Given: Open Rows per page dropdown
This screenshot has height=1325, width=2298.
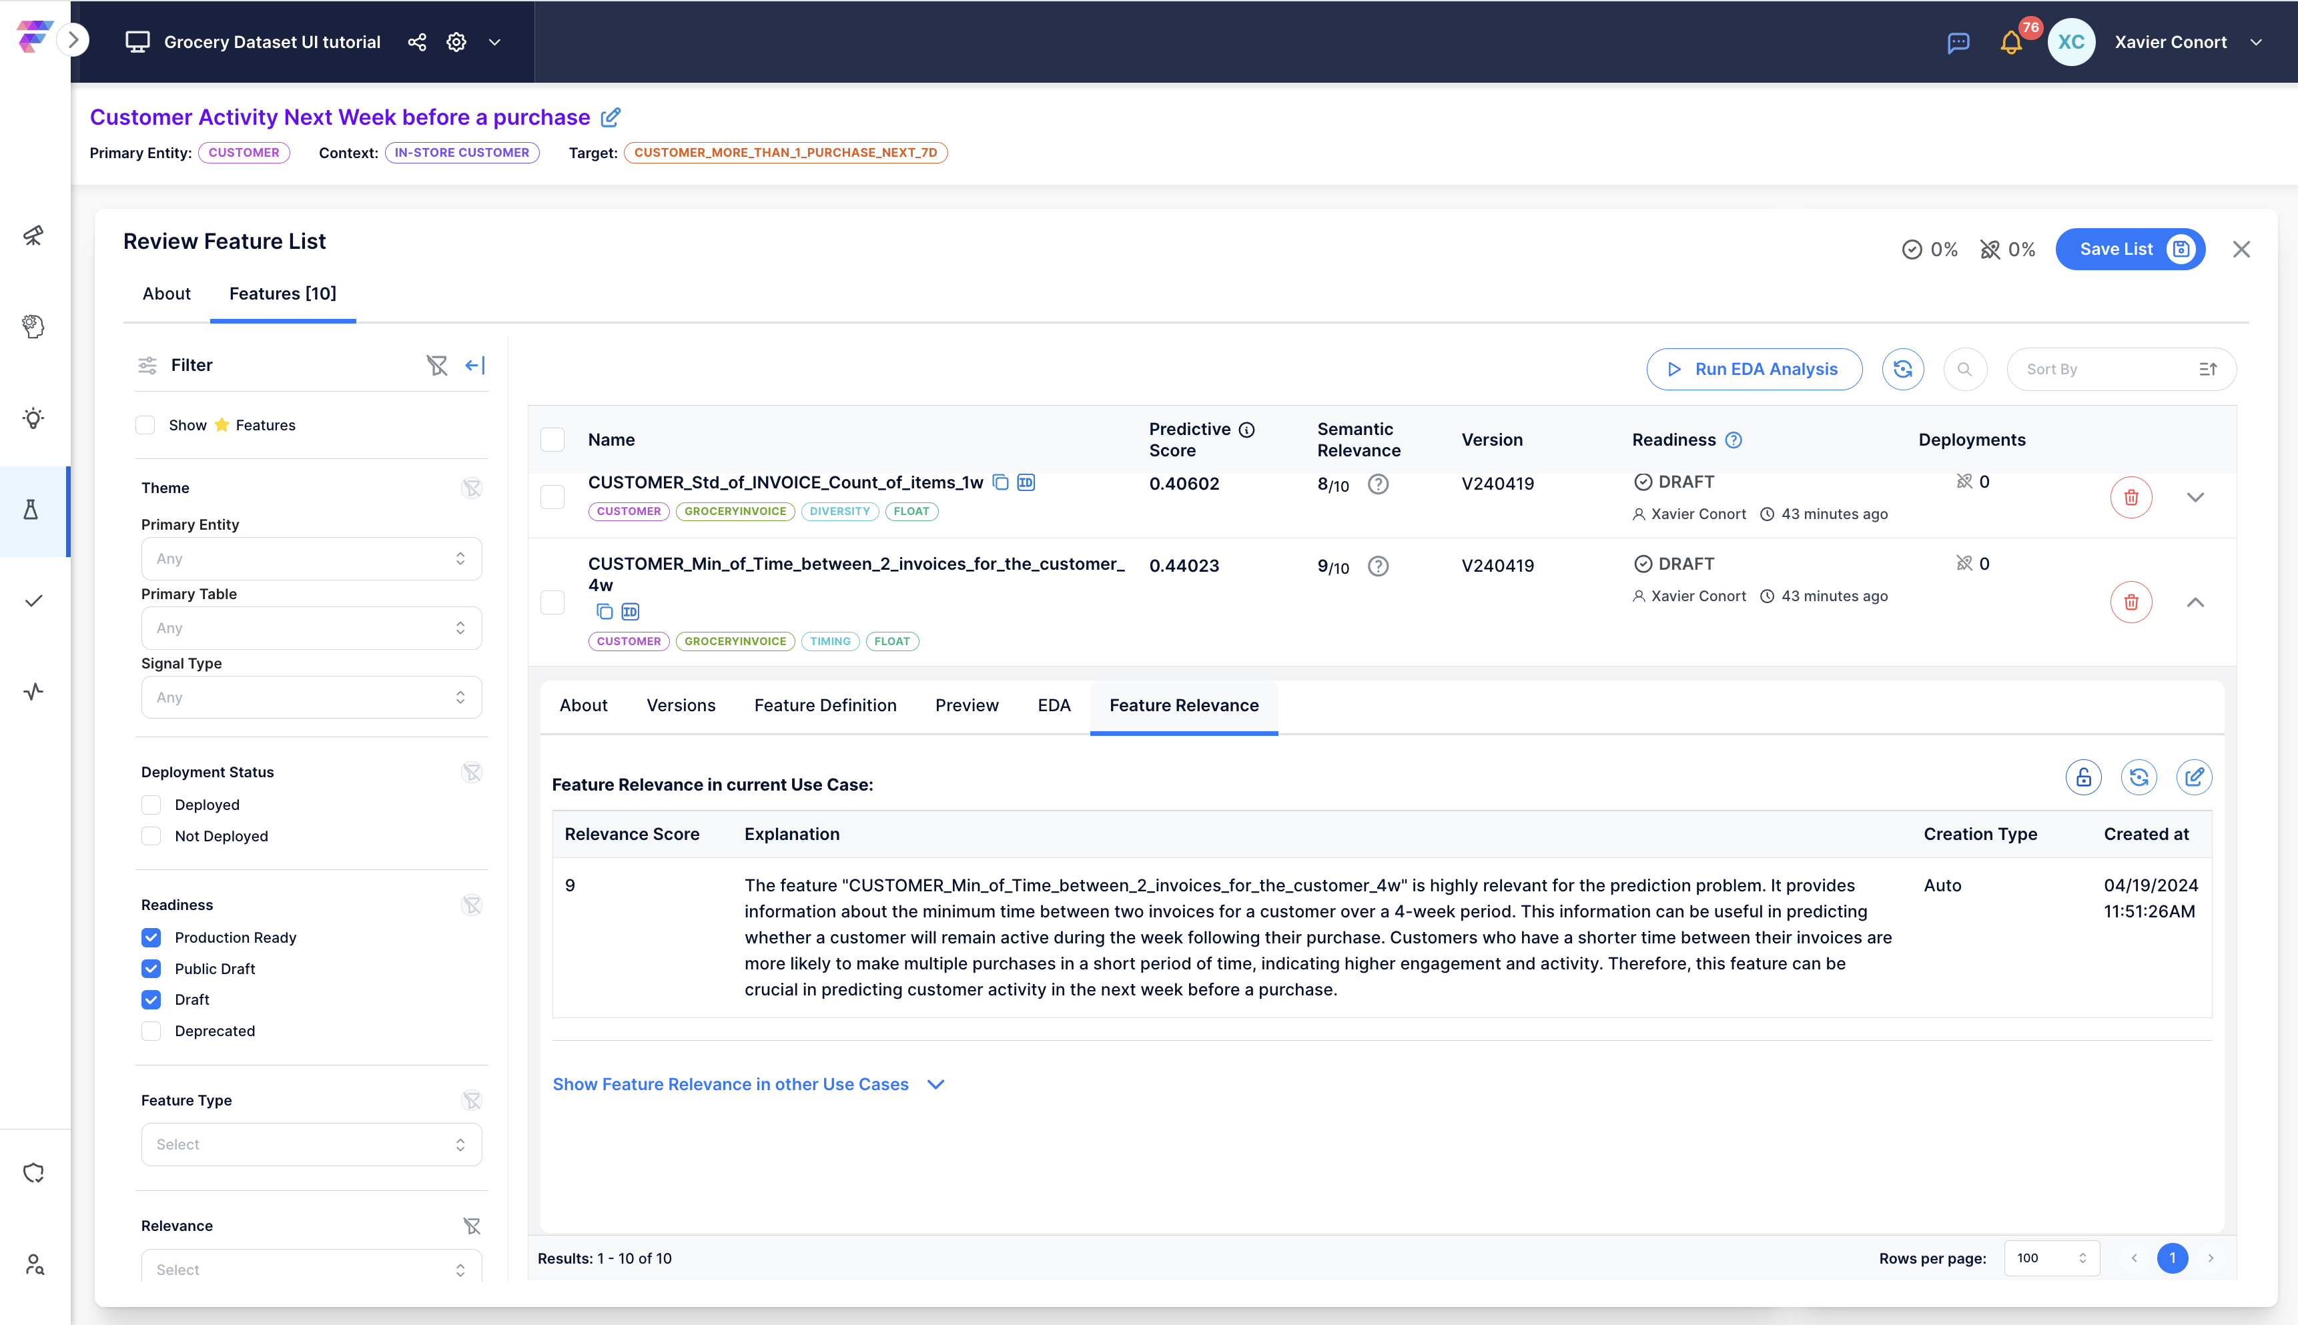Looking at the screenshot, I should click(2051, 1258).
